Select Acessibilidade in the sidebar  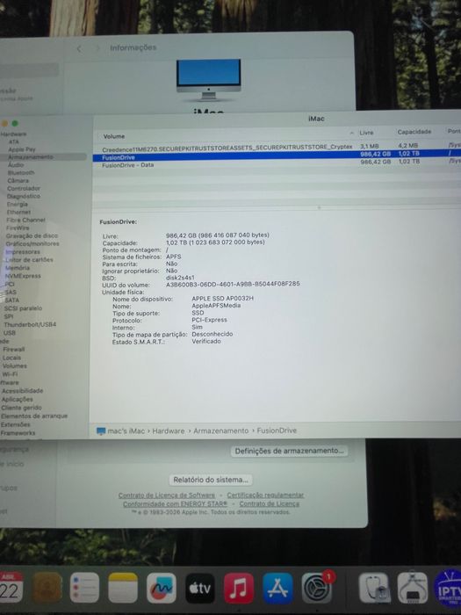[22, 391]
